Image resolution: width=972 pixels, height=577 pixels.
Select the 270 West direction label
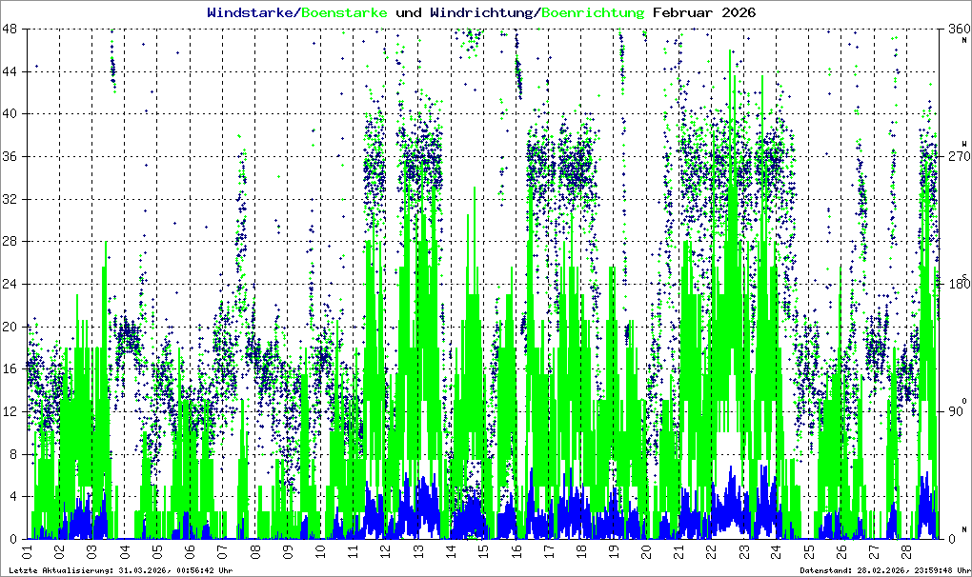click(x=955, y=156)
